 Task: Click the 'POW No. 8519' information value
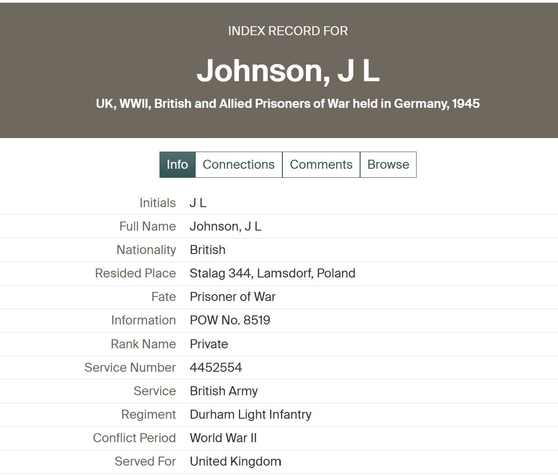(230, 320)
